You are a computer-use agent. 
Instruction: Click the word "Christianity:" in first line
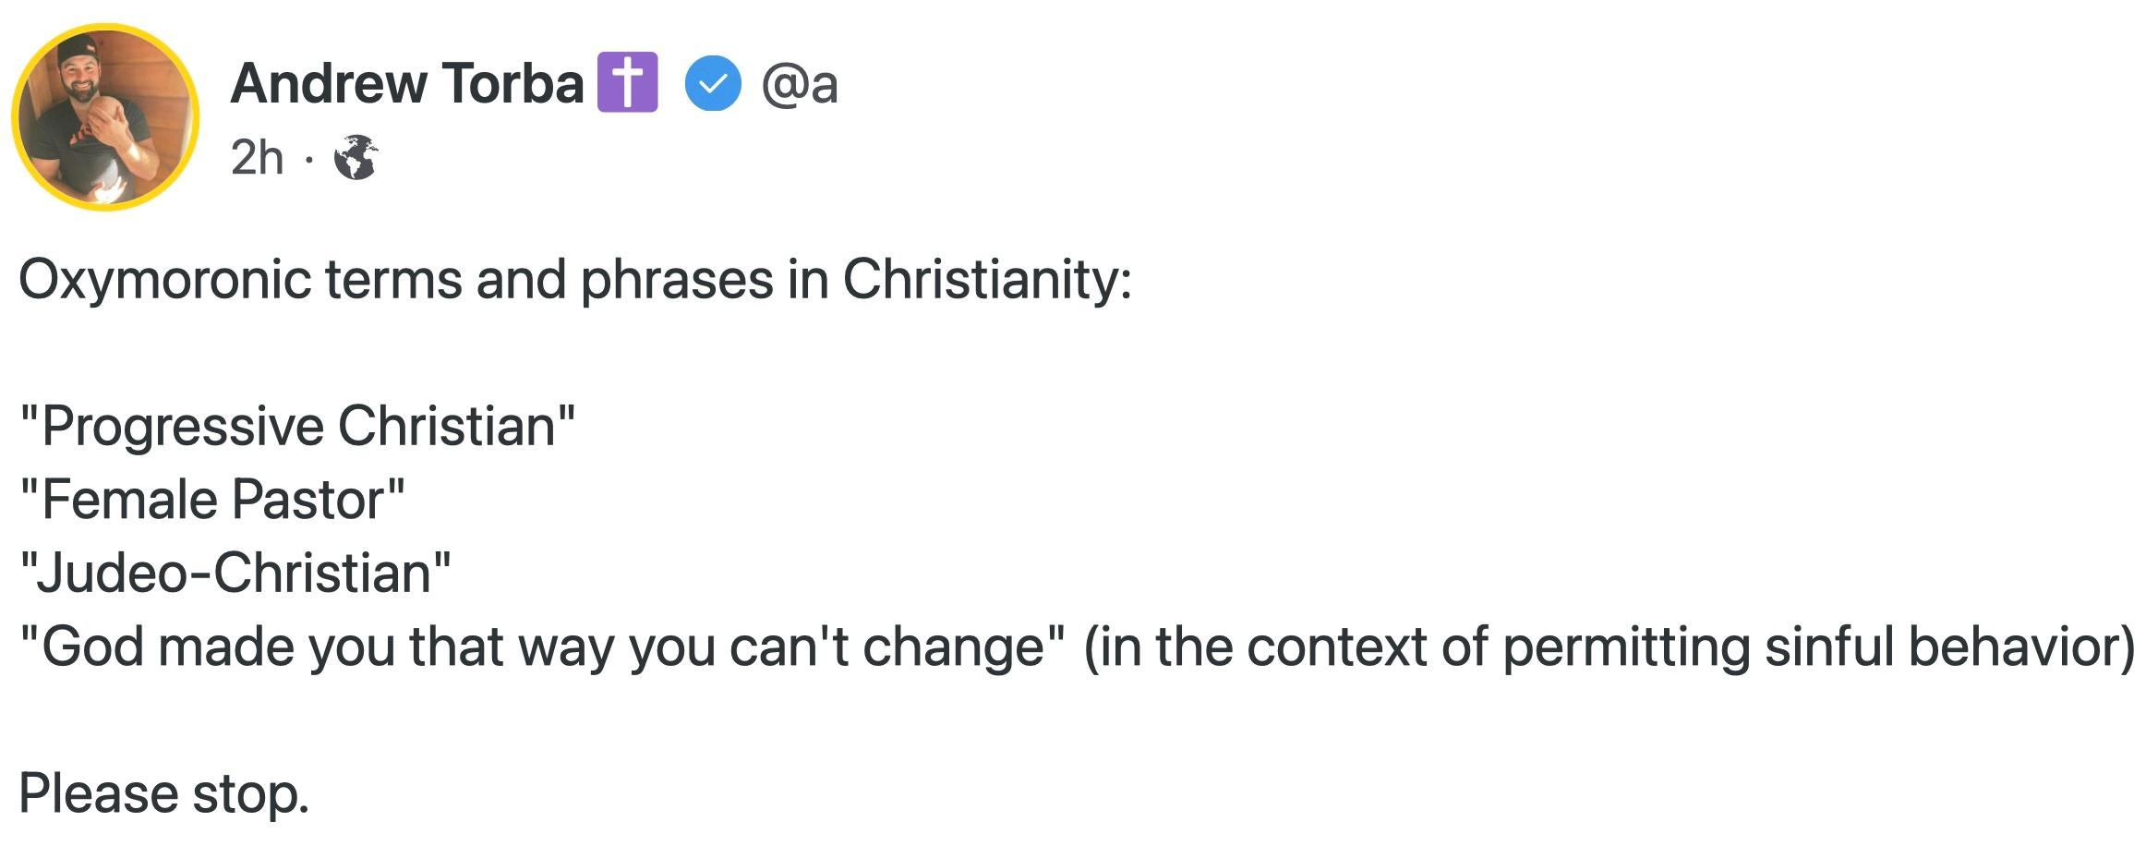[986, 279]
